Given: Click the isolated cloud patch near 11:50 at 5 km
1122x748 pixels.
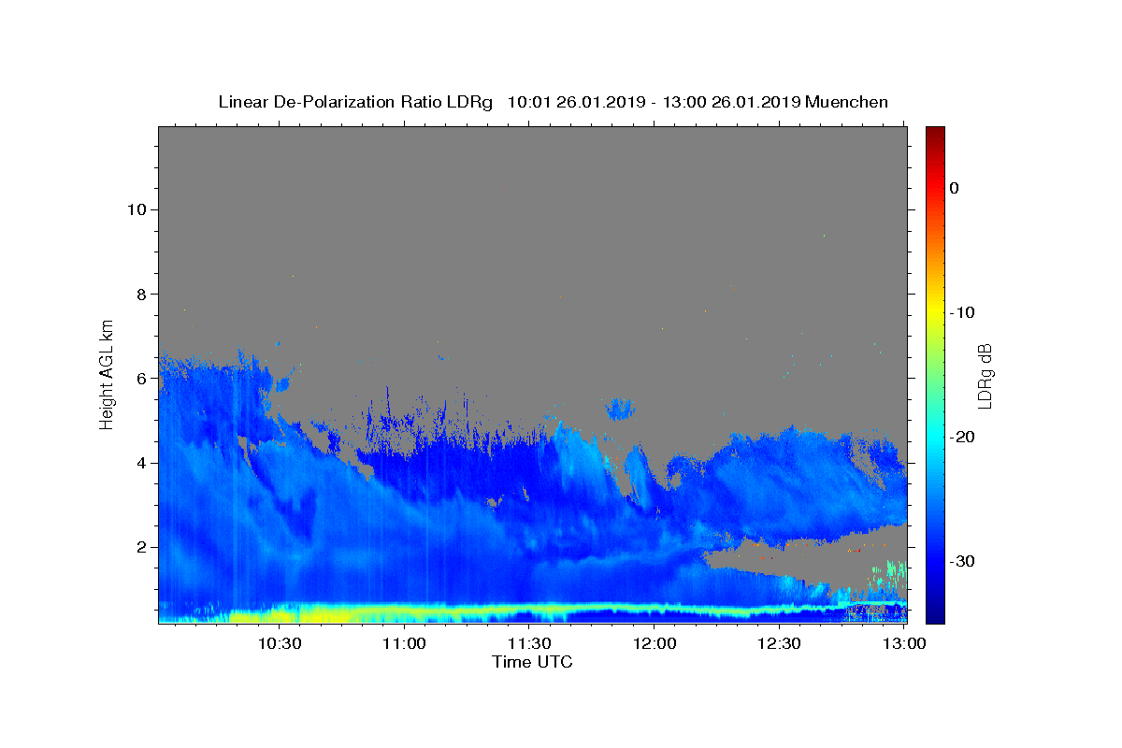Looking at the screenshot, I should tap(619, 408).
